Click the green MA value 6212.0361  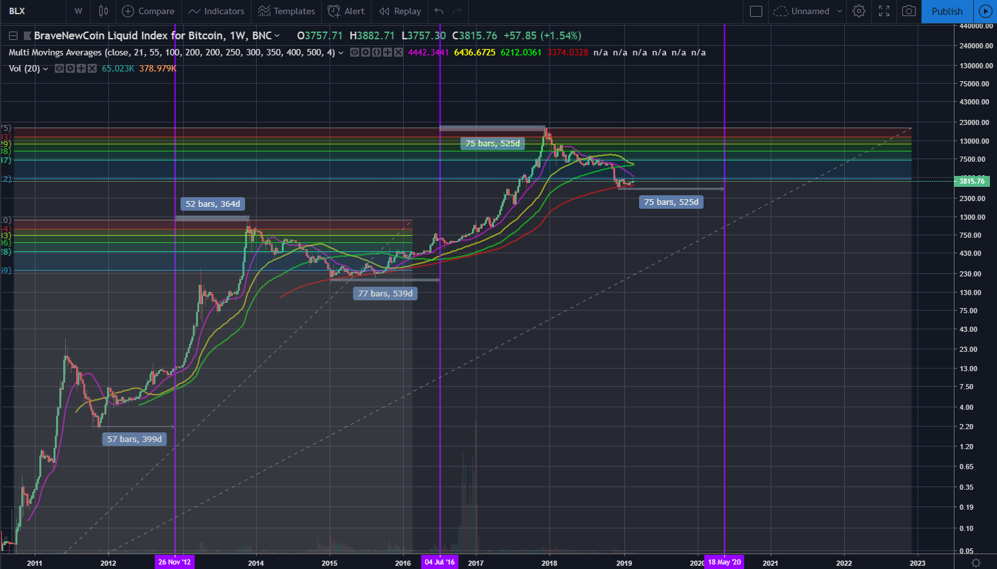click(x=521, y=52)
